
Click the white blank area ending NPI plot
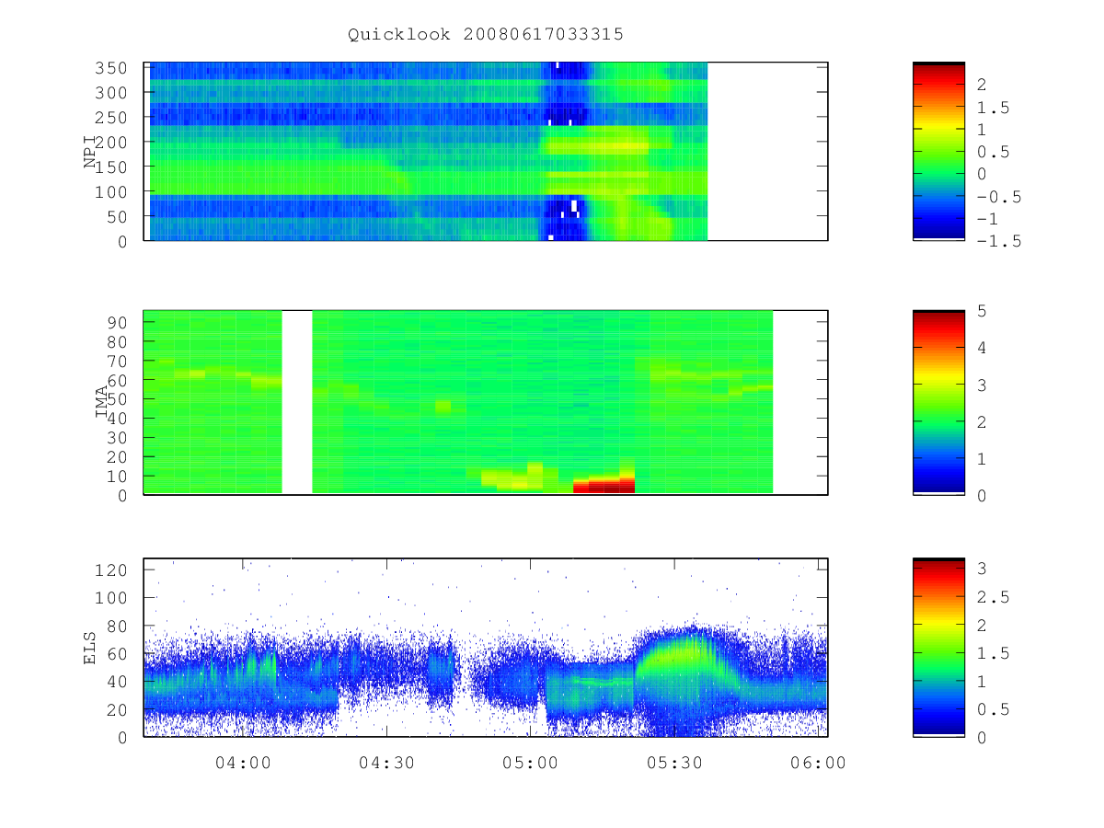click(767, 152)
